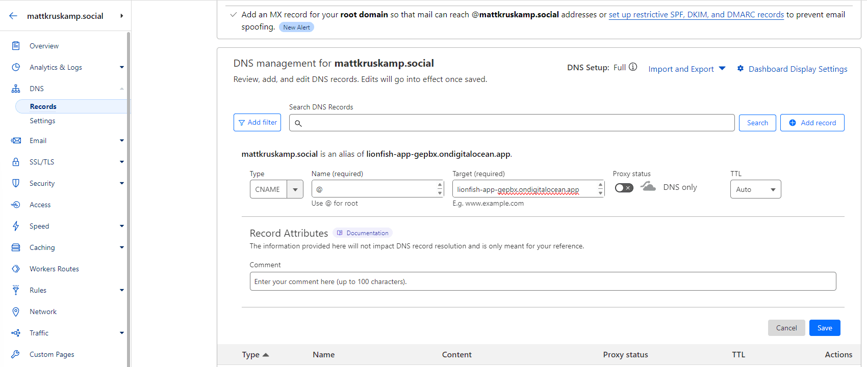The width and height of the screenshot is (867, 367).
Task: Click the Search button
Action: pos(757,123)
